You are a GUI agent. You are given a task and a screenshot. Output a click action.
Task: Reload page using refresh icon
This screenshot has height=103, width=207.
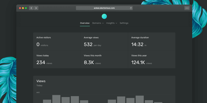pos(131,8)
